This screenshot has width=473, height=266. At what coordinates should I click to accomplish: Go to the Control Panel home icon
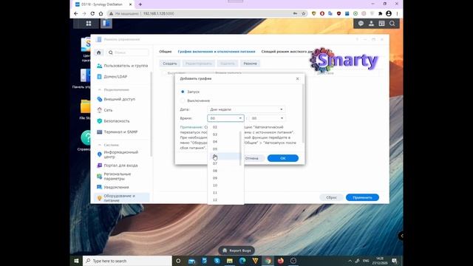coord(98,52)
